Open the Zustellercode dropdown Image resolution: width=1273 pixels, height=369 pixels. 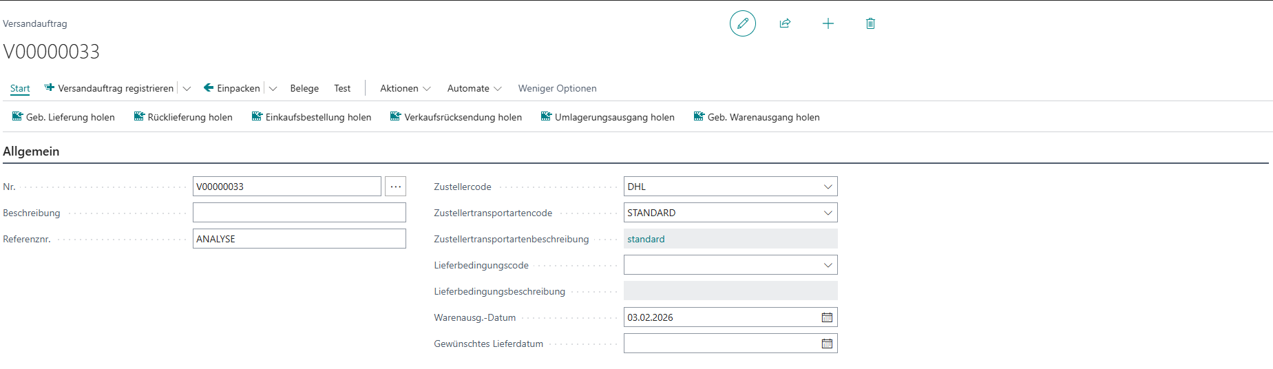[x=828, y=187]
